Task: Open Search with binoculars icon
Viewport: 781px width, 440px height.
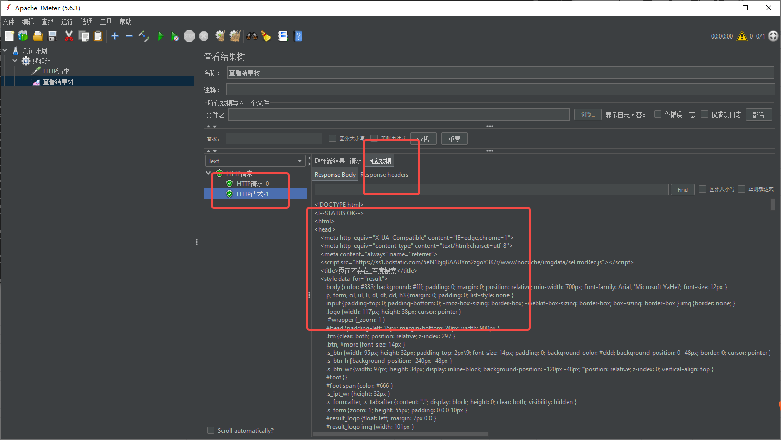Action: [251, 36]
